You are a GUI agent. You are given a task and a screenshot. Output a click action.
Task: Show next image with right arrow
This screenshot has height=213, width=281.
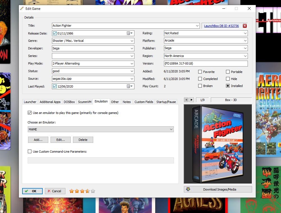[x=191, y=100]
